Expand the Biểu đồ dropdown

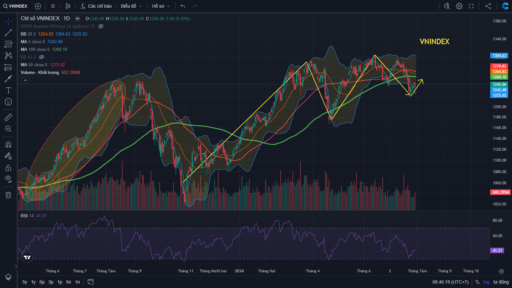click(x=131, y=6)
